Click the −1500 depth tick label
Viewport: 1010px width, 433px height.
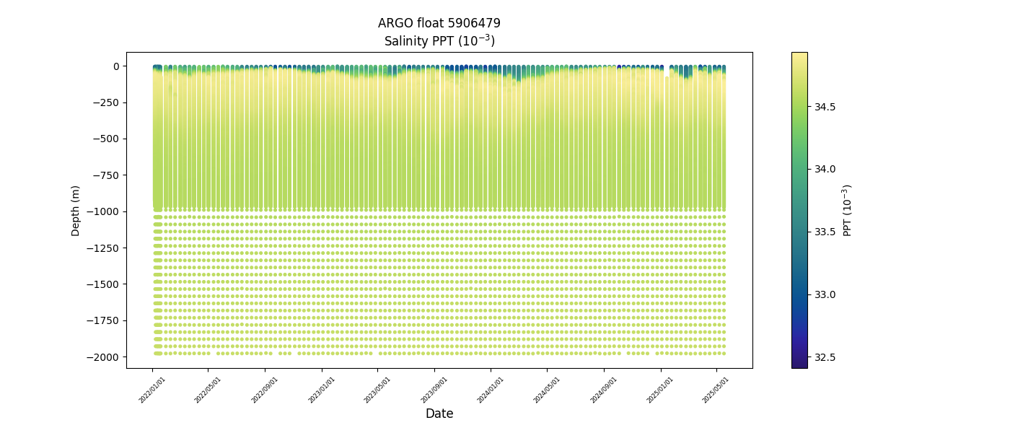(x=102, y=284)
